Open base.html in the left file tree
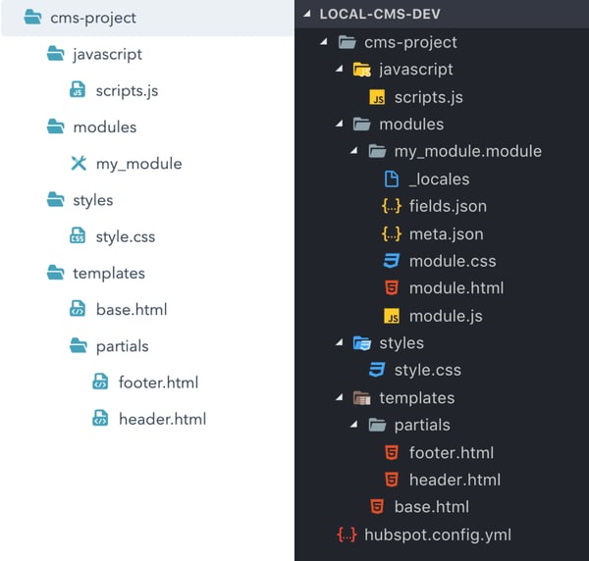This screenshot has width=589, height=561. pos(132,309)
